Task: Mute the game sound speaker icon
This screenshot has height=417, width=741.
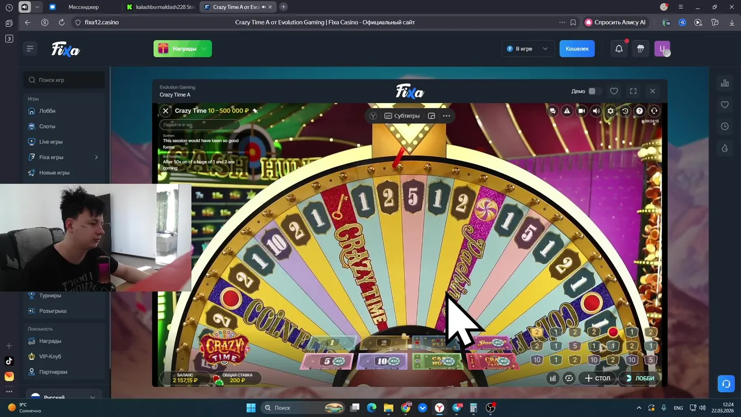Action: (x=596, y=111)
